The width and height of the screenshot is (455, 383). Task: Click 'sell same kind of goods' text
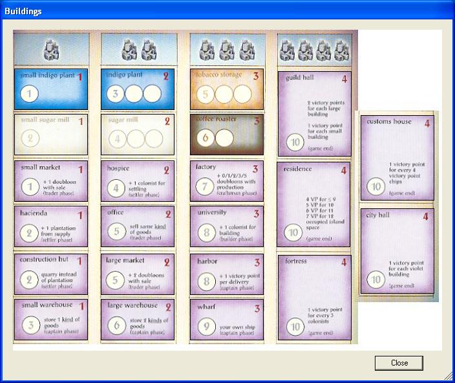(x=147, y=229)
